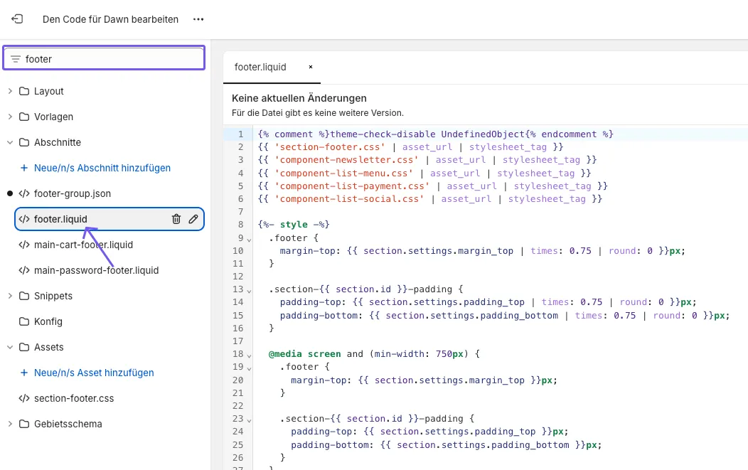Click the Konfig folder icon
The width and height of the screenshot is (748, 470).
pyautogui.click(x=24, y=321)
